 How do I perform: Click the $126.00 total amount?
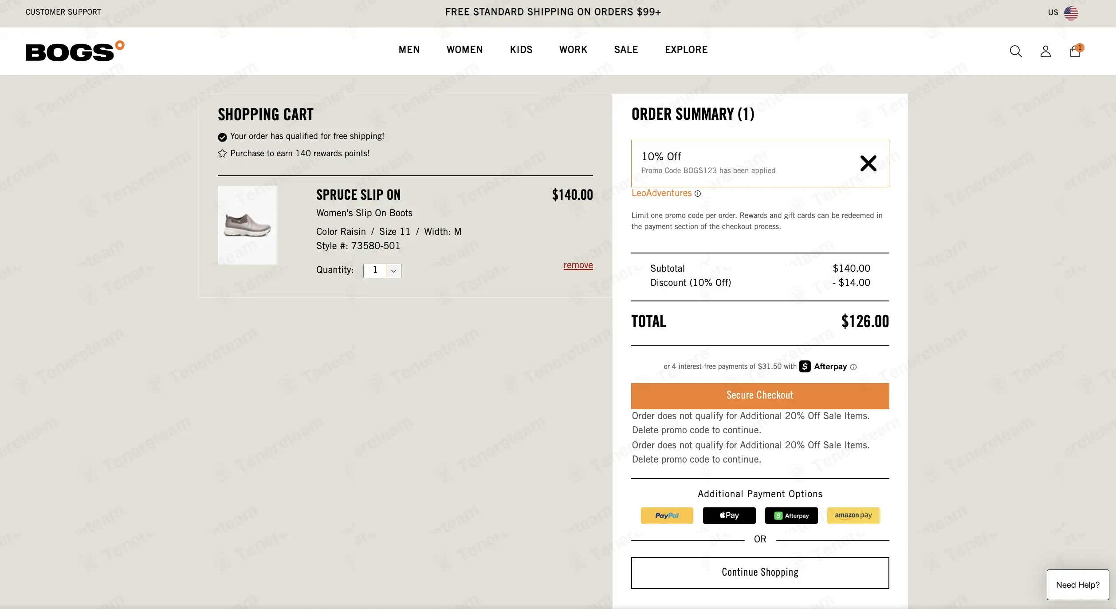[865, 321]
